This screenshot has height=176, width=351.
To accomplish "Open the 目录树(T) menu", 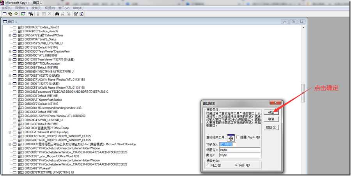I will tap(21, 8).
